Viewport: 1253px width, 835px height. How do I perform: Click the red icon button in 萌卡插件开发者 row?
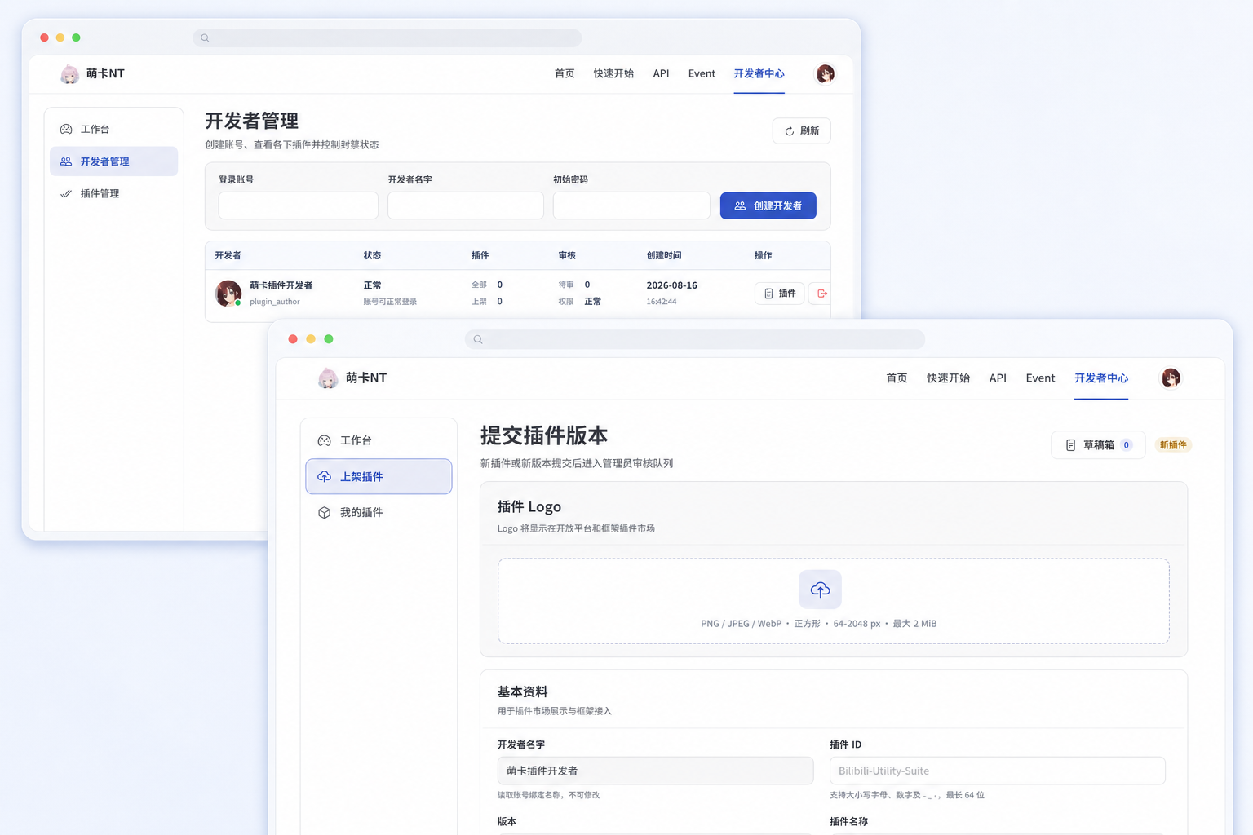coord(821,294)
